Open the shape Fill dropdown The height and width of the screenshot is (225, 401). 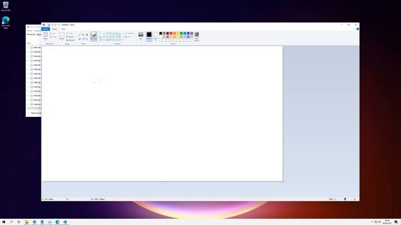128,37
